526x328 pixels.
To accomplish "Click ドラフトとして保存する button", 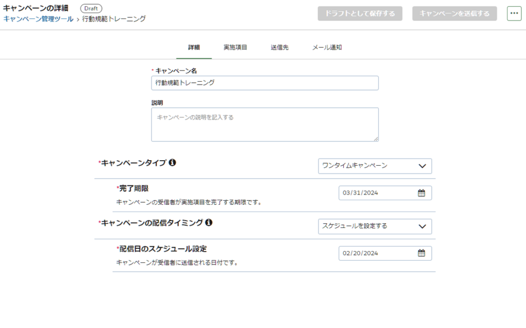I will click(x=360, y=13).
